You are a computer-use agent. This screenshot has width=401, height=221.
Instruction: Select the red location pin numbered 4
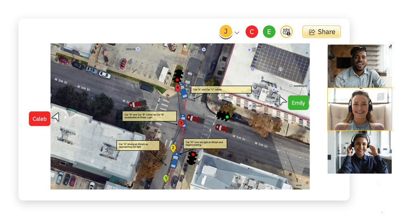point(178,87)
